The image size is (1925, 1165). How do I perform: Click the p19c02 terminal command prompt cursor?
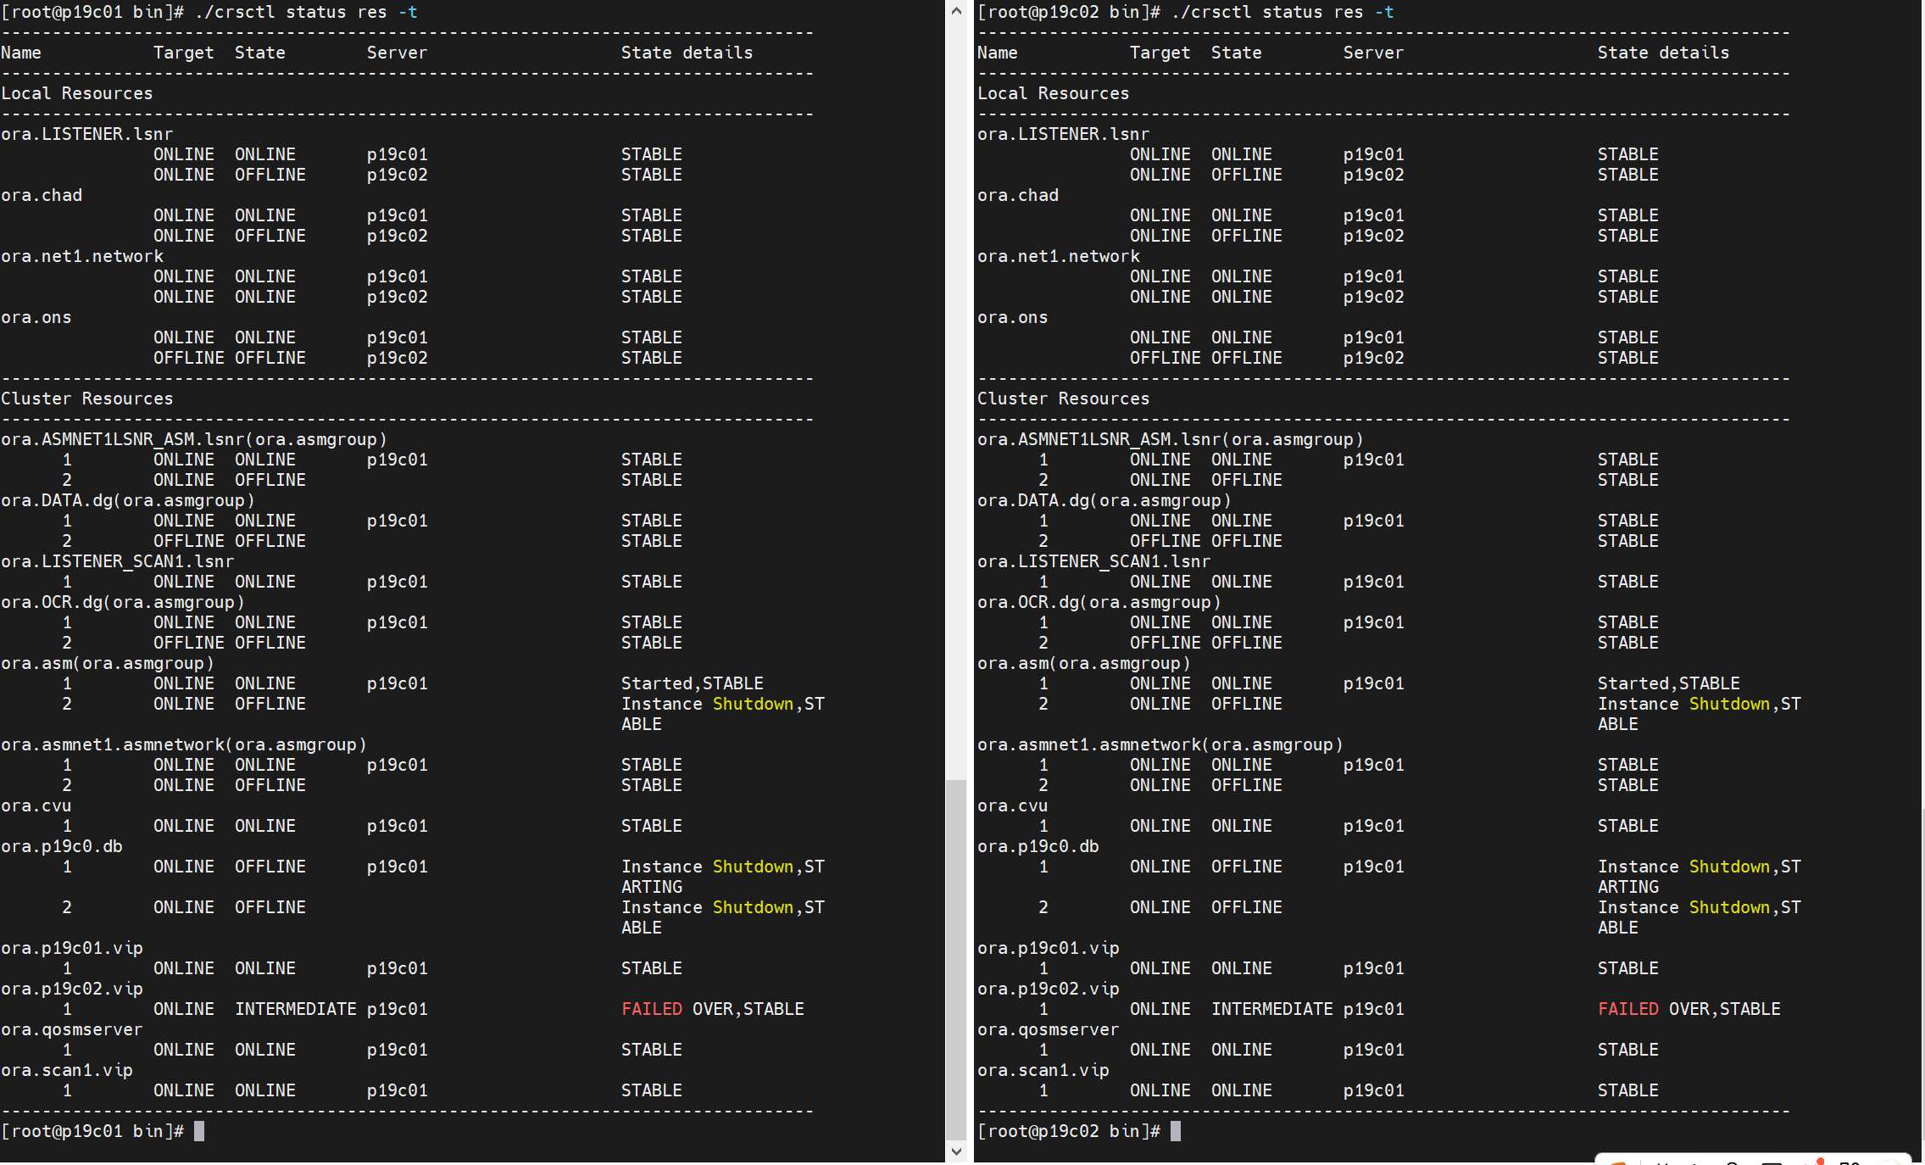(x=1175, y=1131)
